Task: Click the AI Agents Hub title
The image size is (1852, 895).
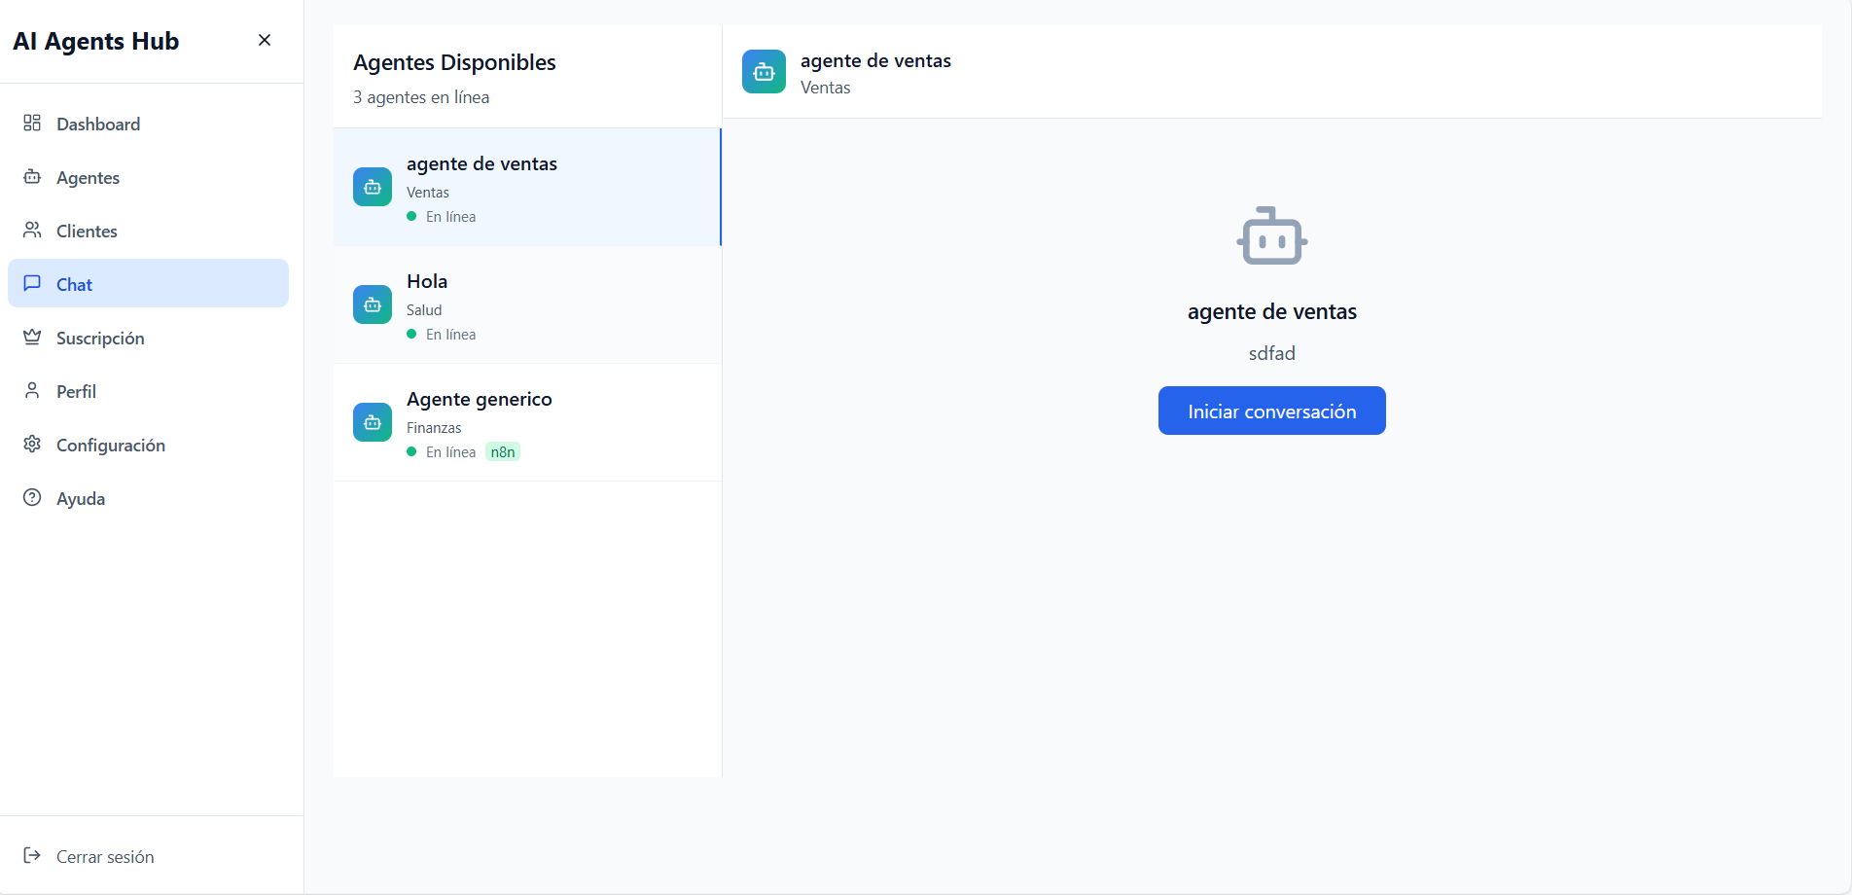Action: coord(96,41)
